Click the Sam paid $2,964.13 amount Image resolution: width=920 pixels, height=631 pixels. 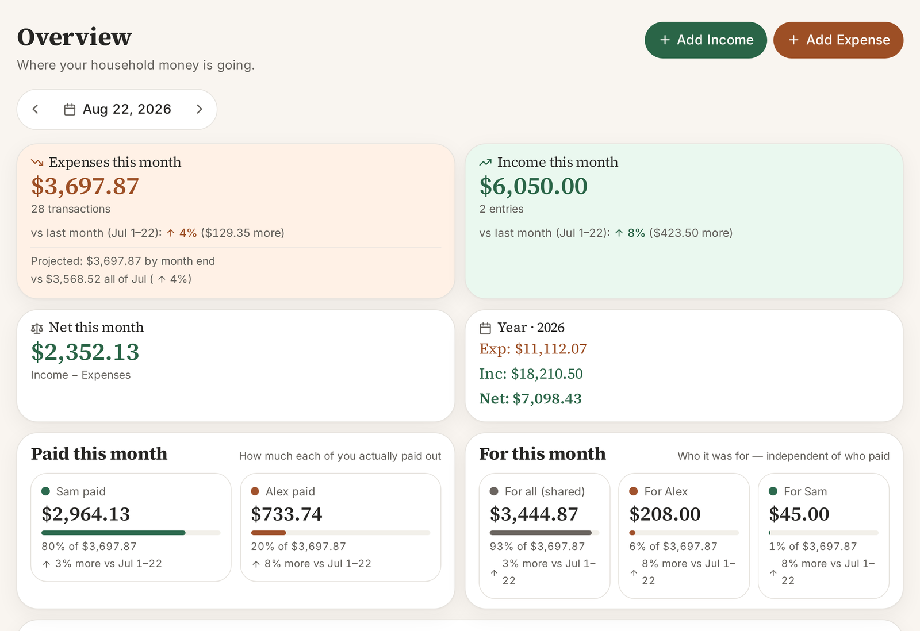click(86, 514)
